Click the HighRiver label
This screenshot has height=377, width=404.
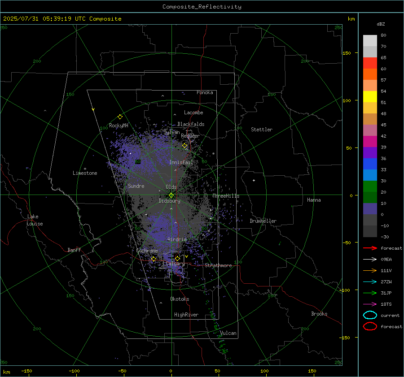[186, 315]
